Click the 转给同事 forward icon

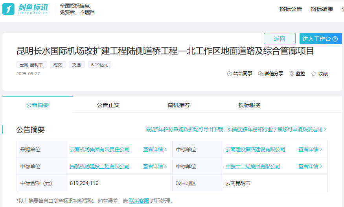230,74
